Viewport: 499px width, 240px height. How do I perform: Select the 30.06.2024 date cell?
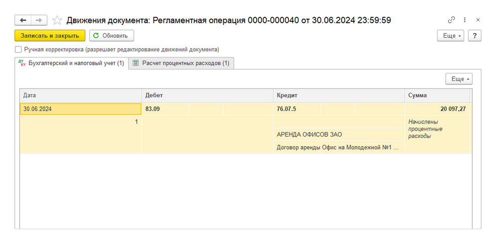80,108
